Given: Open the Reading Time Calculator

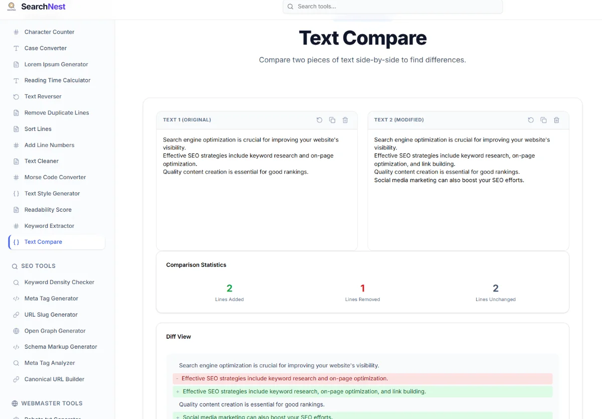Looking at the screenshot, I should click(57, 80).
